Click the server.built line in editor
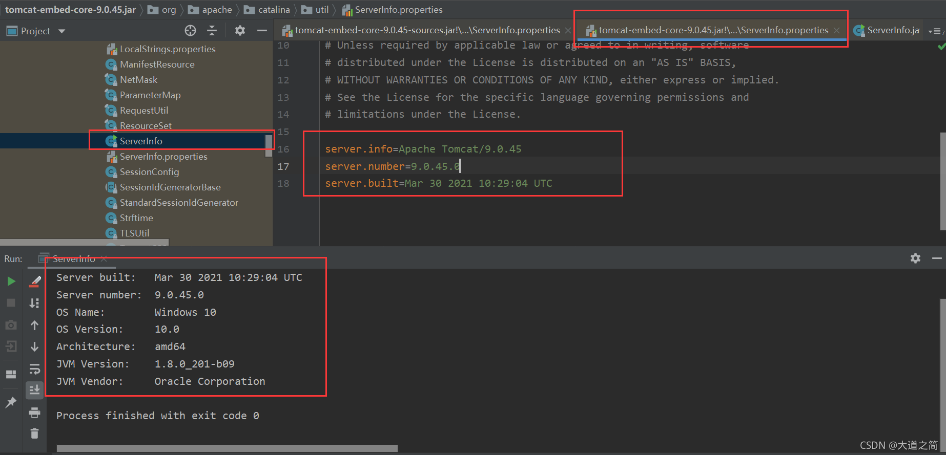Screen dimensions: 946x455 pos(439,183)
